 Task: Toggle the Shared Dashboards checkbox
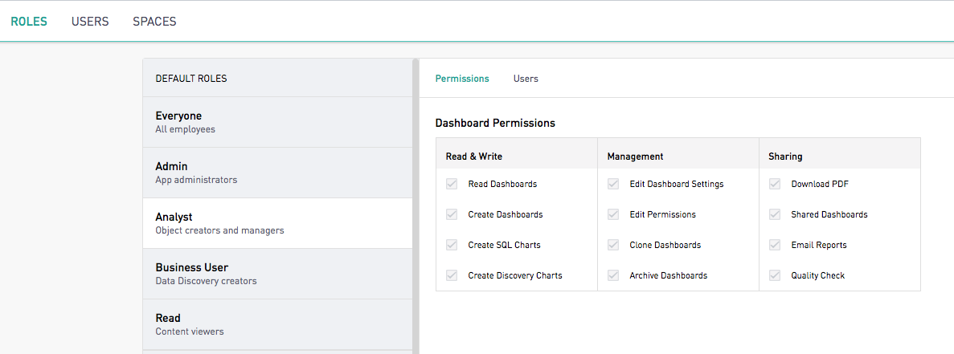(775, 214)
